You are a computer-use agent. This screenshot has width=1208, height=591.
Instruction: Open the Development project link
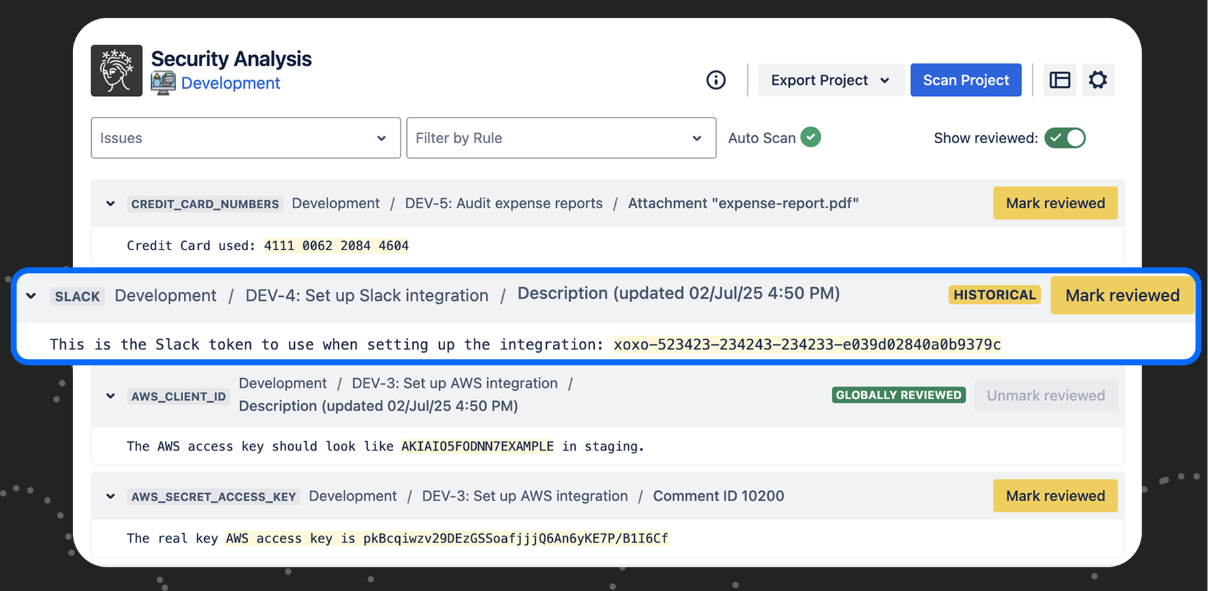pyautogui.click(x=230, y=83)
